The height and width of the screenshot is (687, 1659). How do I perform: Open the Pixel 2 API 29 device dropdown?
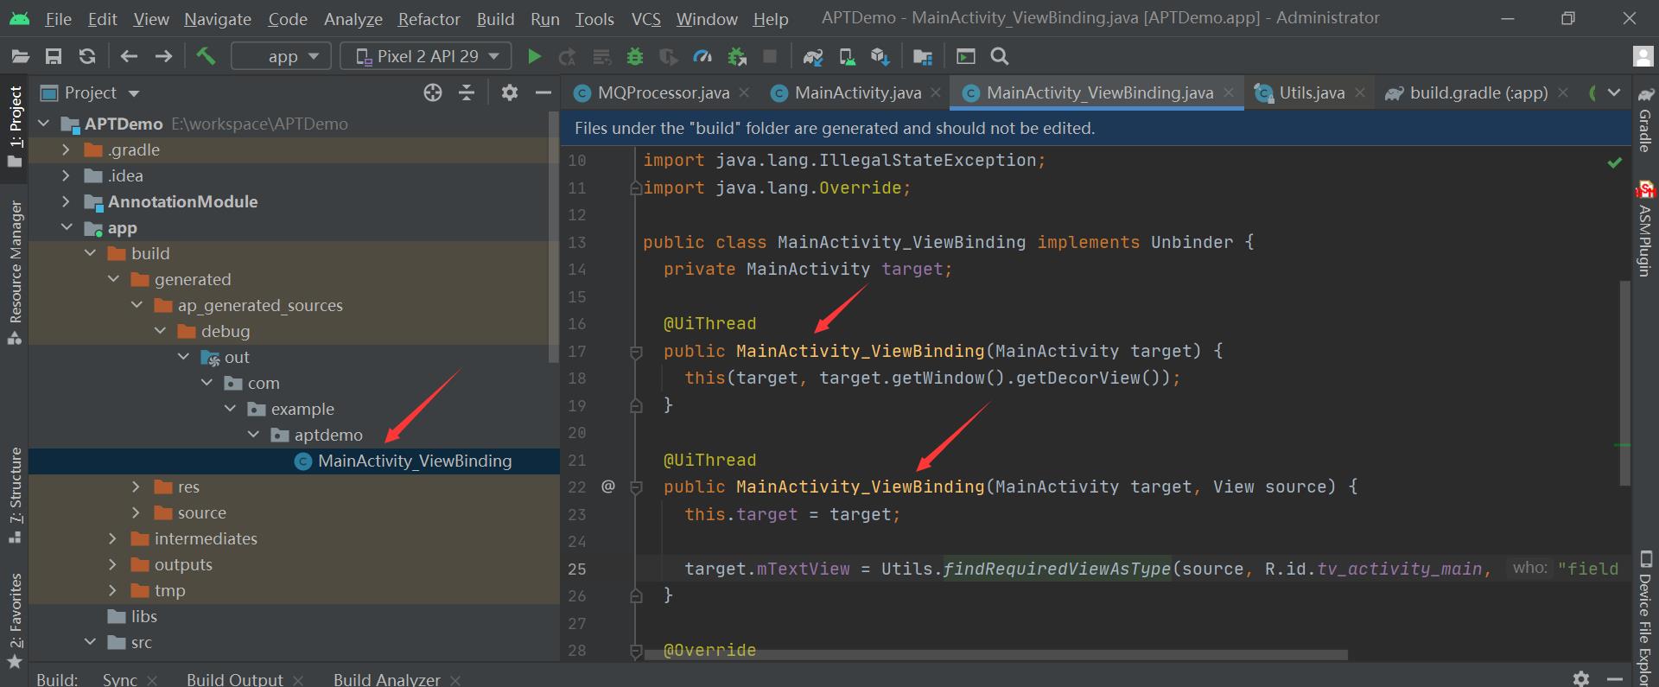pyautogui.click(x=426, y=57)
